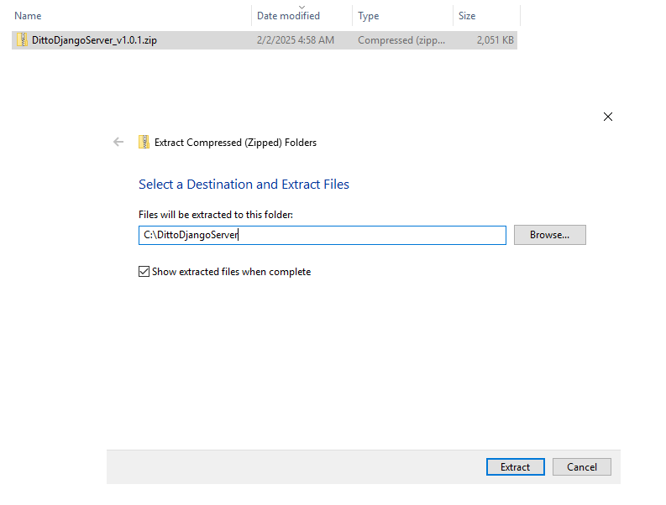Click the 2/2/2025 4:58 AM date cell
Screen dimensions: 666x505
coord(296,40)
